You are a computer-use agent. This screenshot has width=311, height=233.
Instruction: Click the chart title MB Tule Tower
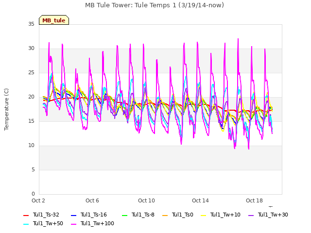pyautogui.click(x=155, y=5)
